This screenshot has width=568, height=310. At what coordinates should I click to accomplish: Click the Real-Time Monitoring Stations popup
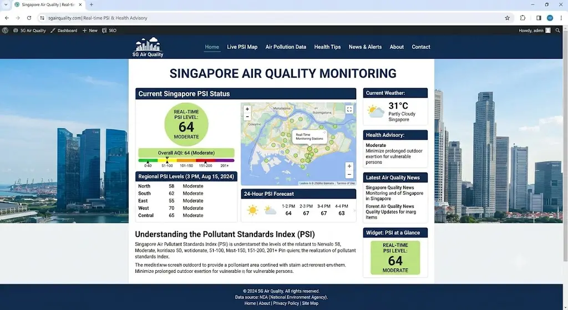pos(310,137)
